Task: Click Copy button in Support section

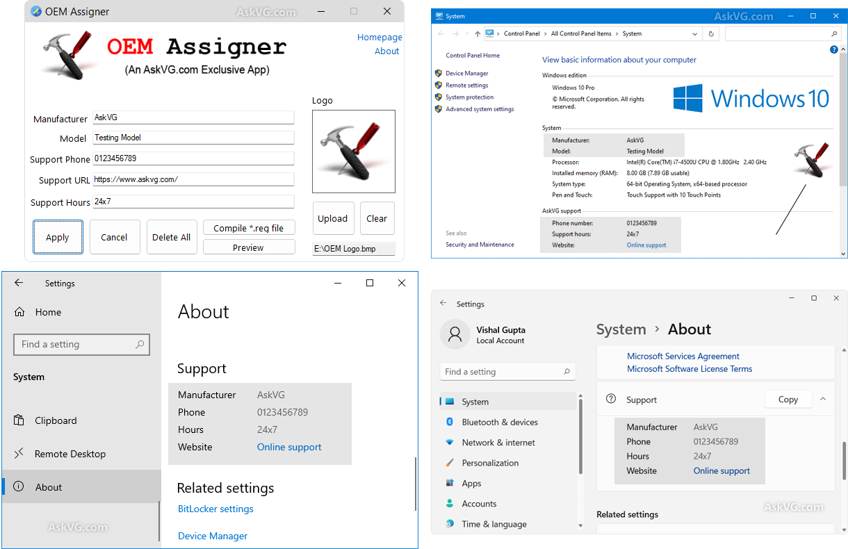Action: pos(788,400)
